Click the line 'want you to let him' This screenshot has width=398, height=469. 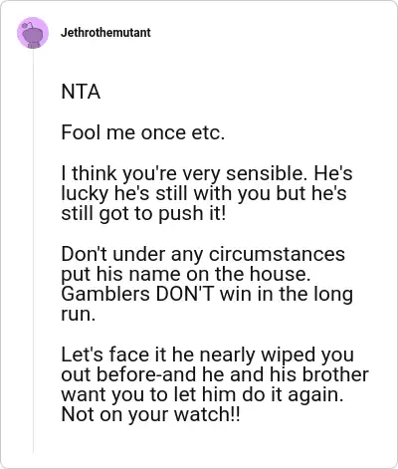pos(202,395)
